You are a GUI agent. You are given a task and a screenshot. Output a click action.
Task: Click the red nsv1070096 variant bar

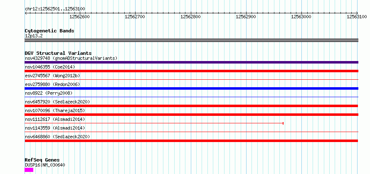pos(191,115)
